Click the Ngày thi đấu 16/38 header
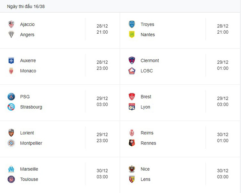The height and width of the screenshot is (193, 241). point(26,6)
